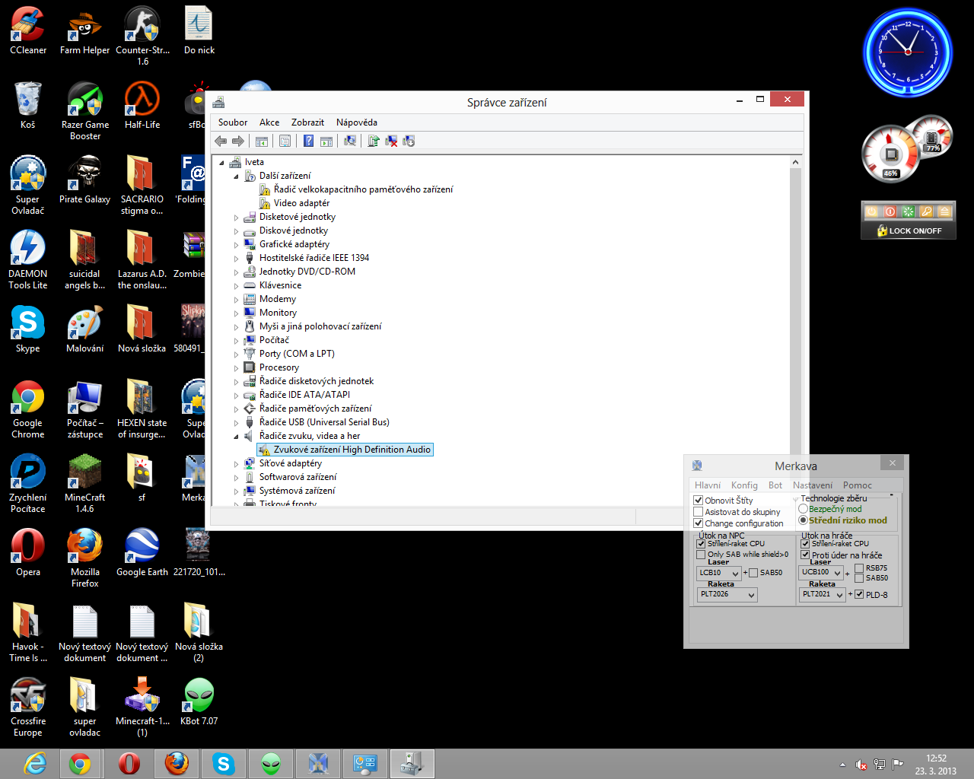Open the Properties toolbar icon
Screen dimensions: 974x779
coord(285,141)
